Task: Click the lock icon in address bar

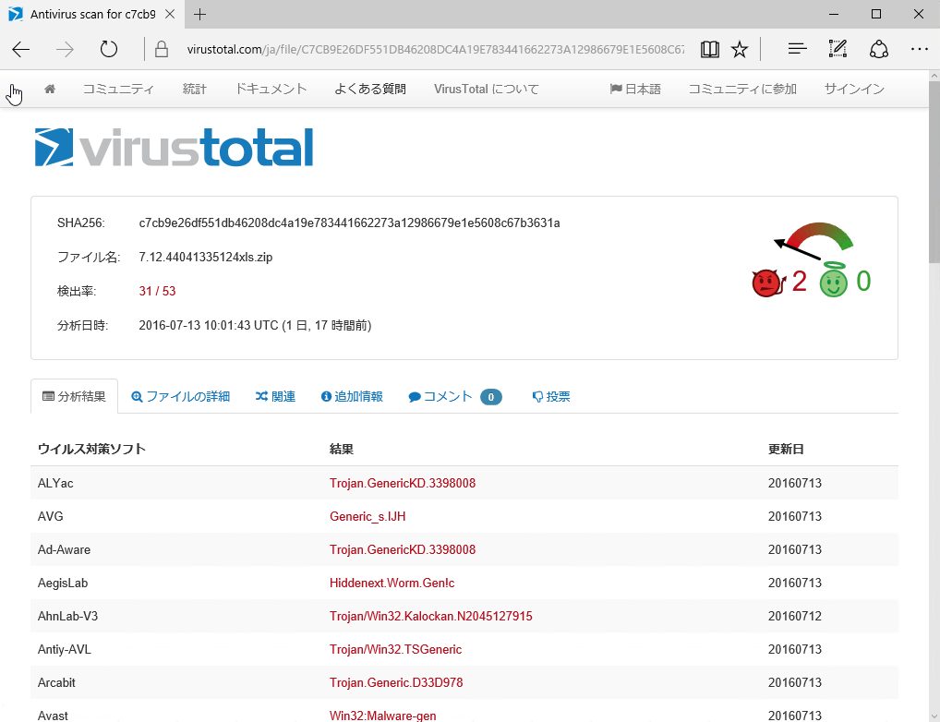Action: (x=162, y=49)
